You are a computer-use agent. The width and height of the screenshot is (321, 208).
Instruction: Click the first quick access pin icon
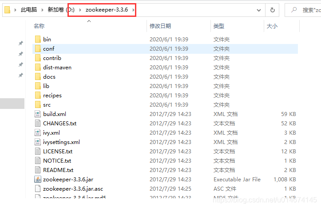click(x=21, y=43)
